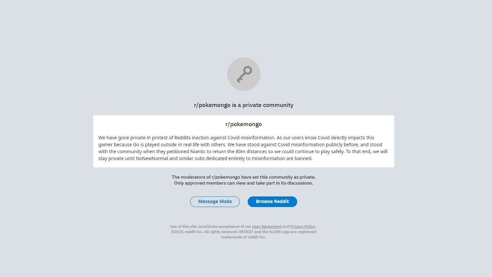Click the ©2021 reddit inc. copyright text
This screenshot has height=277, width=492.
(x=187, y=232)
